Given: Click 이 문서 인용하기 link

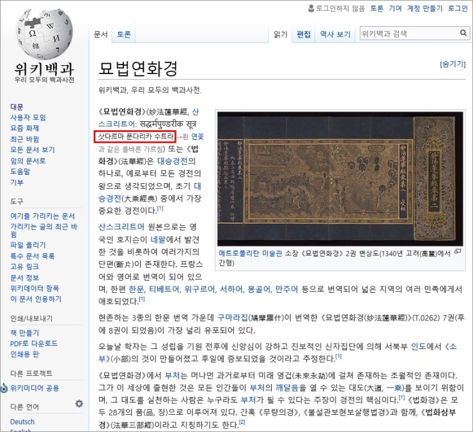Looking at the screenshot, I should [36, 299].
